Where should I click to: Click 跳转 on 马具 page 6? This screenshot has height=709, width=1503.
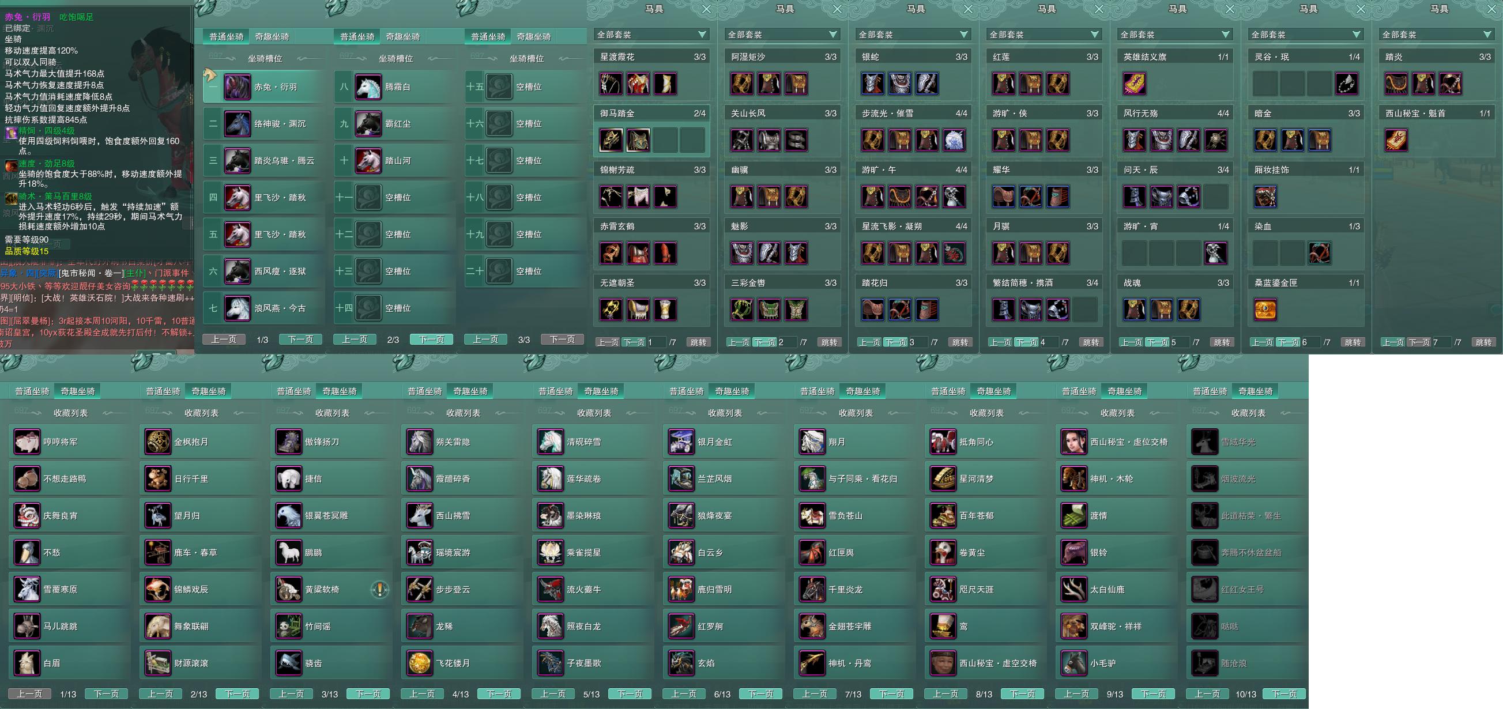[1353, 342]
